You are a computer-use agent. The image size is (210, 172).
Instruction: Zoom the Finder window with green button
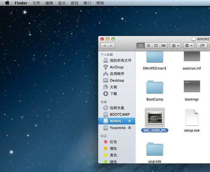coord(113,39)
